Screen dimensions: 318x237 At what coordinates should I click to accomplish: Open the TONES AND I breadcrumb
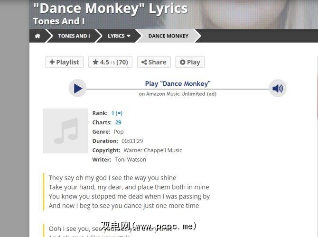pos(74,36)
